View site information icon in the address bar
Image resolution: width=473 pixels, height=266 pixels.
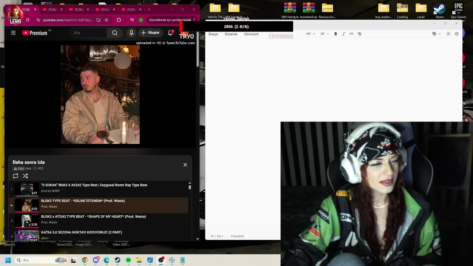point(38,20)
